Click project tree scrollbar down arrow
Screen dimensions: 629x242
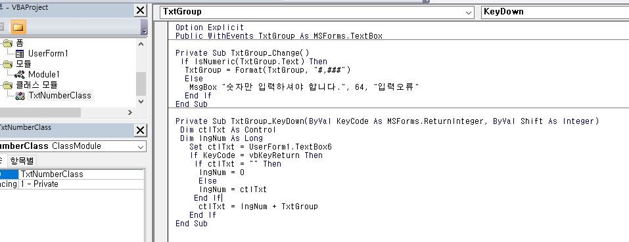141,102
